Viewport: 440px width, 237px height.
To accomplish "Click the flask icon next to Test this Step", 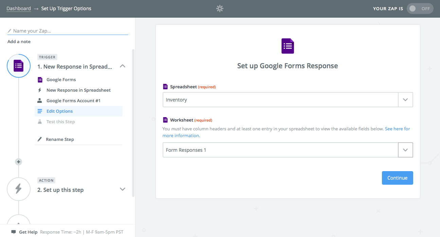I will tap(40, 122).
